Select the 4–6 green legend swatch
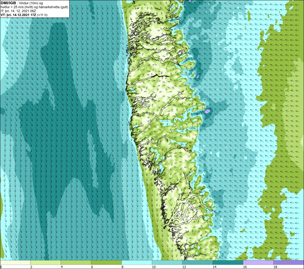 pyautogui.click(x=76, y=262)
